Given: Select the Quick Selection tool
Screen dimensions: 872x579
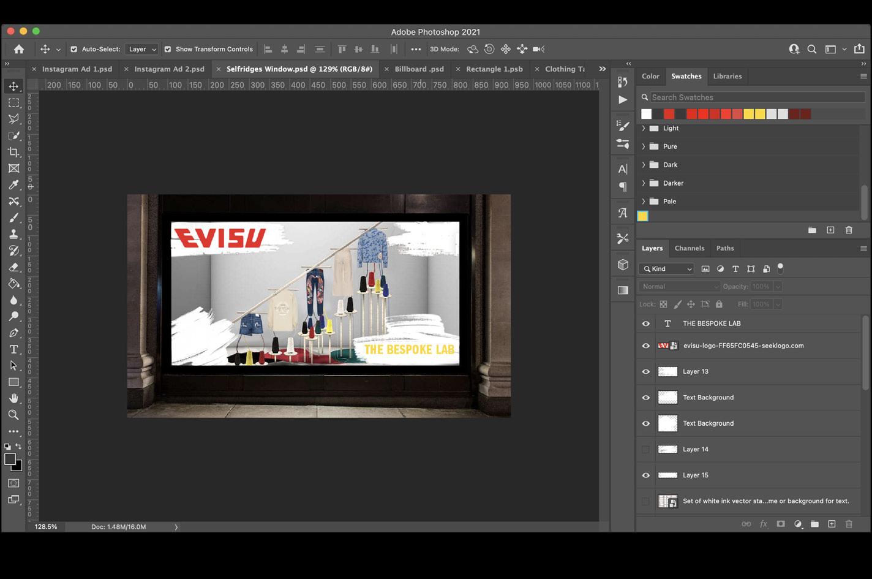Looking at the screenshot, I should [x=13, y=135].
